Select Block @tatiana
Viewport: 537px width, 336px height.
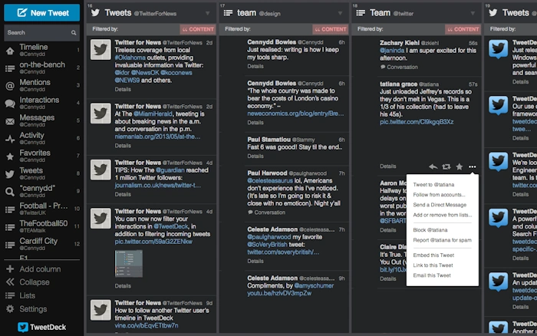(430, 230)
